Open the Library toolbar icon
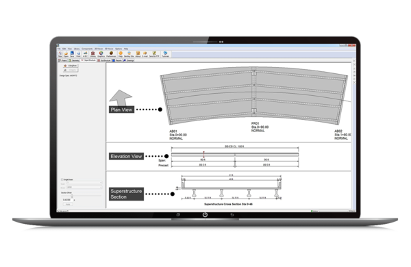Screen dimensions: 411x267 click(x=92, y=54)
